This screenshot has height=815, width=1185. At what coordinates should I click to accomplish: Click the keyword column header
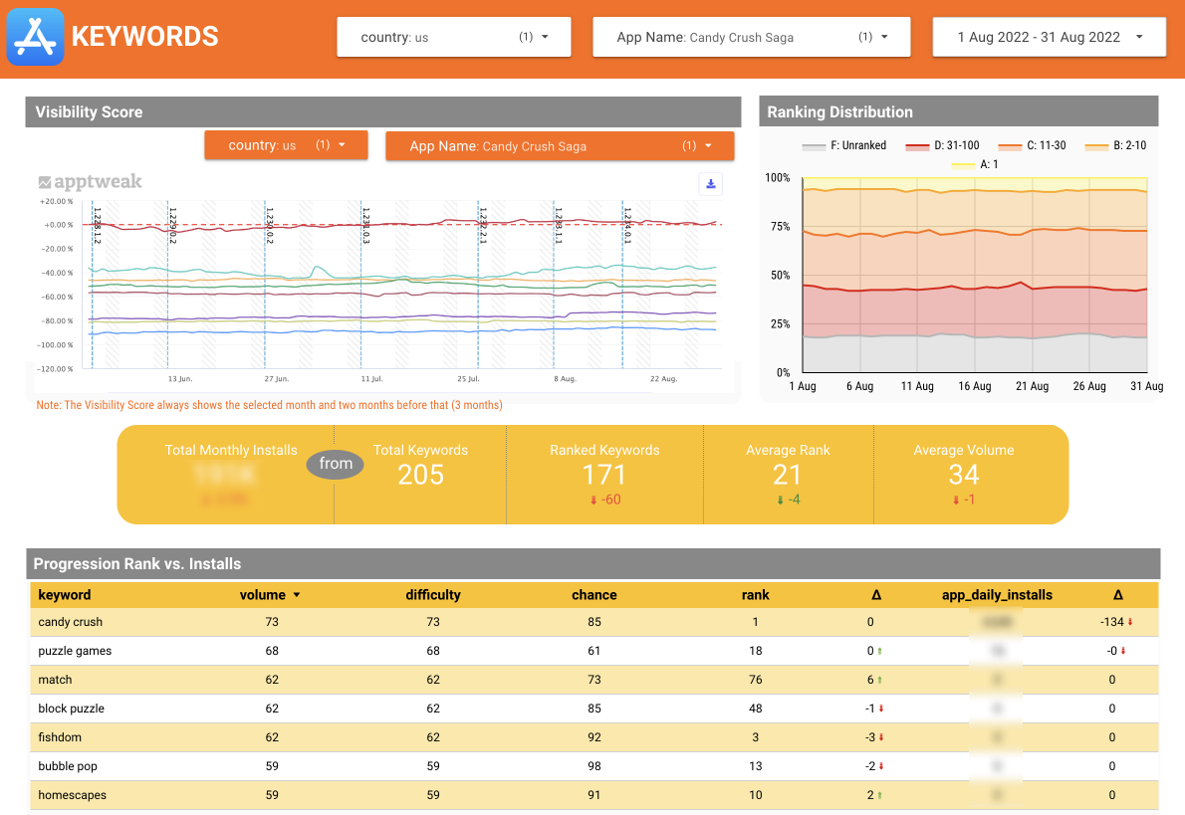(65, 594)
